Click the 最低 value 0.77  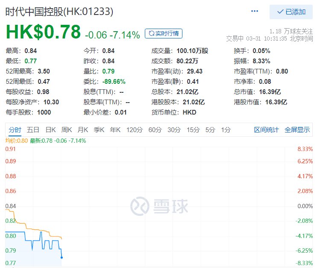[x=31, y=61]
